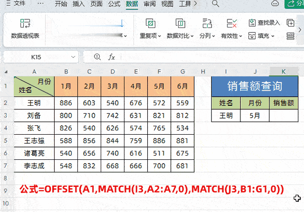Click the stacked rows icon at ribbon right
This screenshot has width=304, height=212.
[x=290, y=36]
